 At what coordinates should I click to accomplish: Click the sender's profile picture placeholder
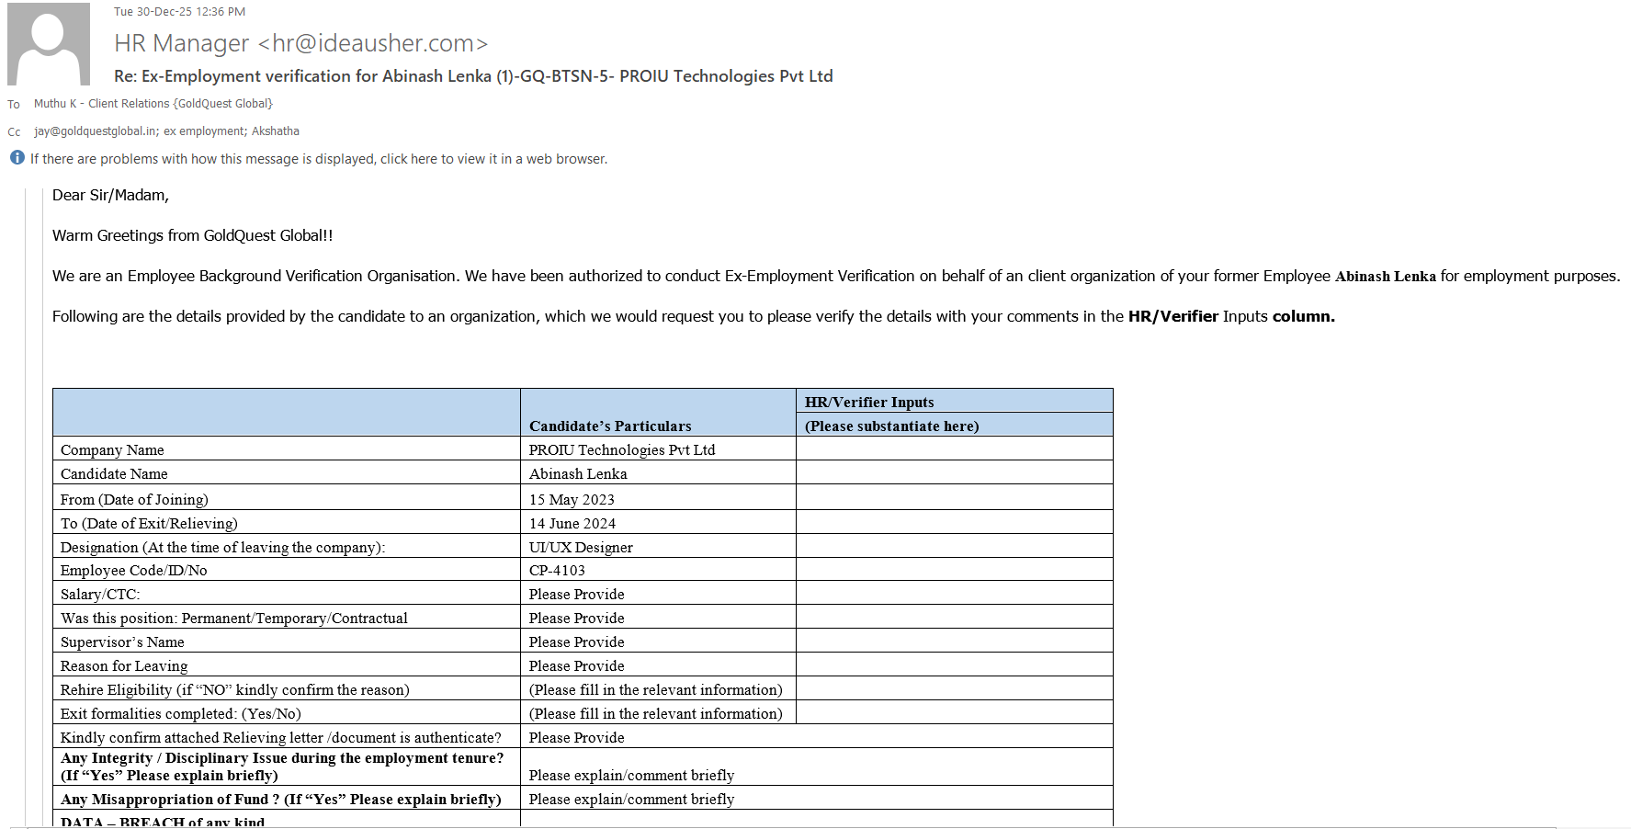[x=49, y=44]
